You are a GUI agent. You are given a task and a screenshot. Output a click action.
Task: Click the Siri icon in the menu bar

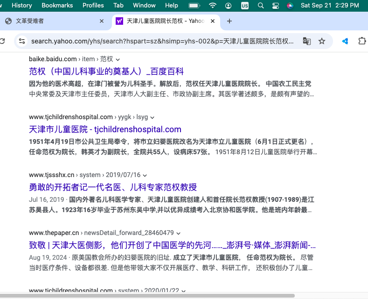290,6
